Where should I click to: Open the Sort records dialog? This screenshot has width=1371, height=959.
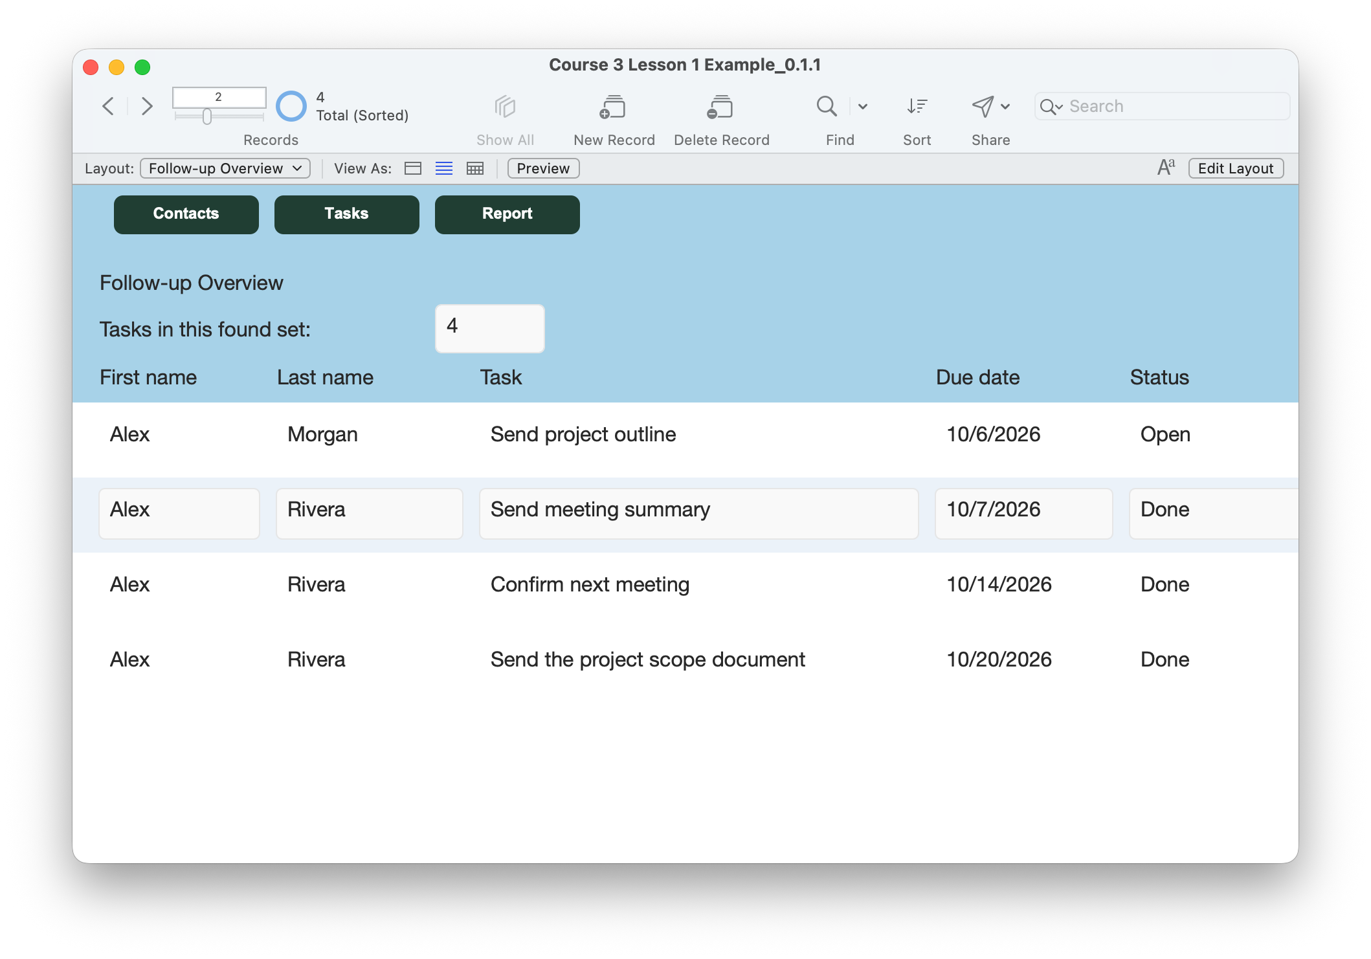point(917,106)
